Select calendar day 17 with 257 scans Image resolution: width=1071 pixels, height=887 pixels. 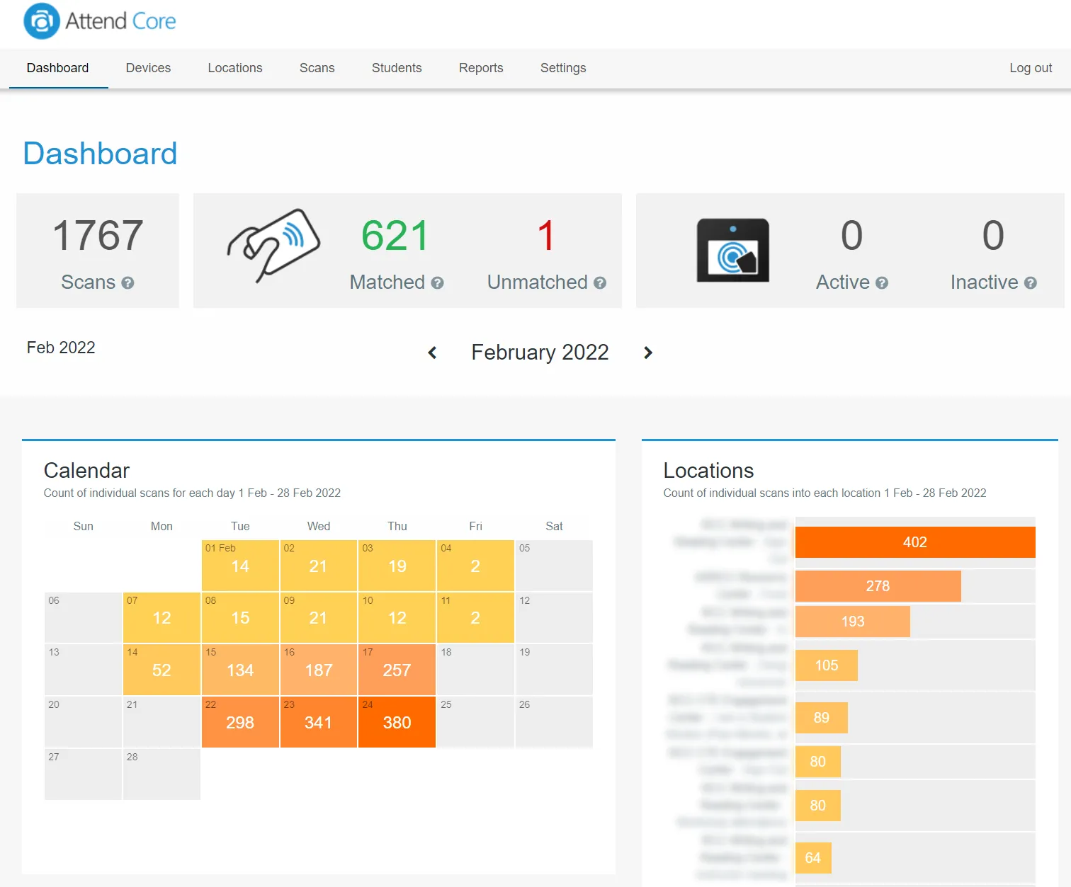click(x=397, y=670)
